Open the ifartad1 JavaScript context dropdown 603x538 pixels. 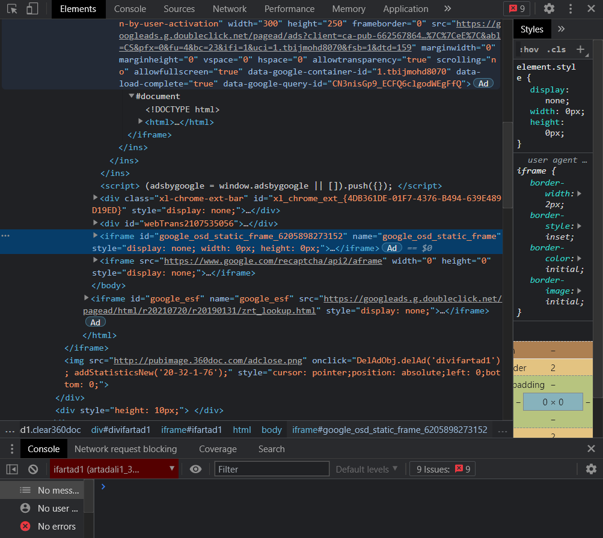pyautogui.click(x=114, y=469)
